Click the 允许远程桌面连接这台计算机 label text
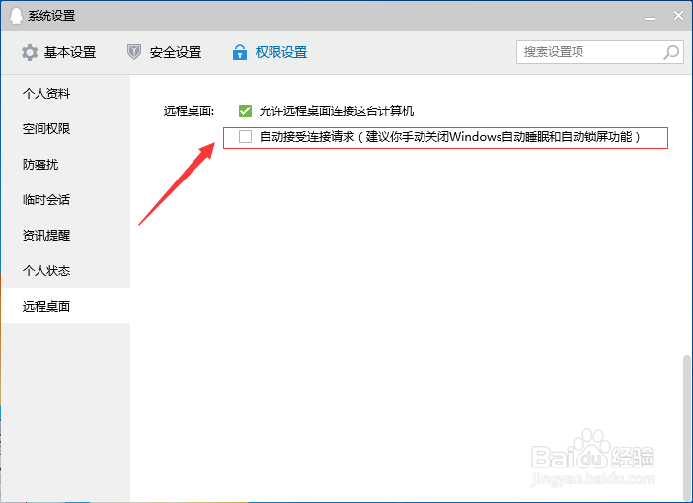Viewport: 693px width, 503px height. tap(337, 110)
